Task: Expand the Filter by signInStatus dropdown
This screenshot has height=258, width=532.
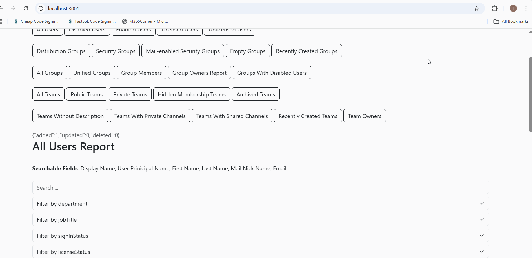Action: click(260, 236)
